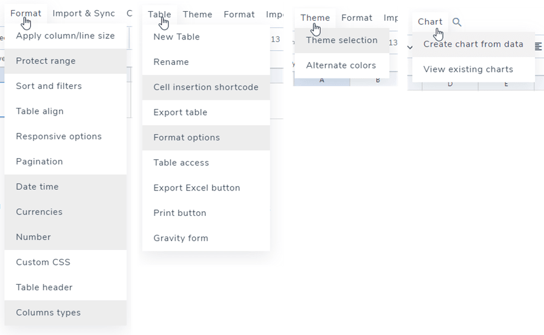Select Create chart from data
Screen dimensions: 544x335
(473, 44)
